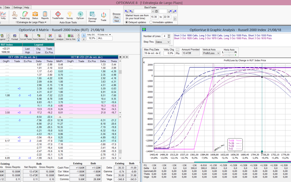This screenshot has height=182, width=291.
Task: Toggle the S volatility mode button
Action: point(84,36)
